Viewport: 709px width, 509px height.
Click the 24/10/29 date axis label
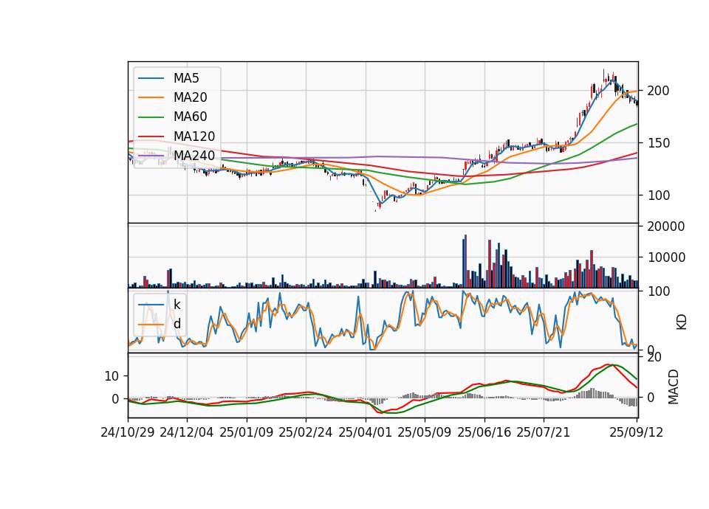click(x=128, y=432)
